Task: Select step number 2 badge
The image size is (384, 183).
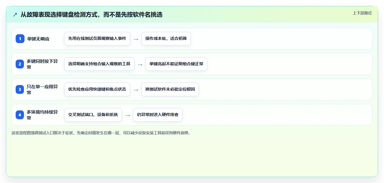Action: 20,64
